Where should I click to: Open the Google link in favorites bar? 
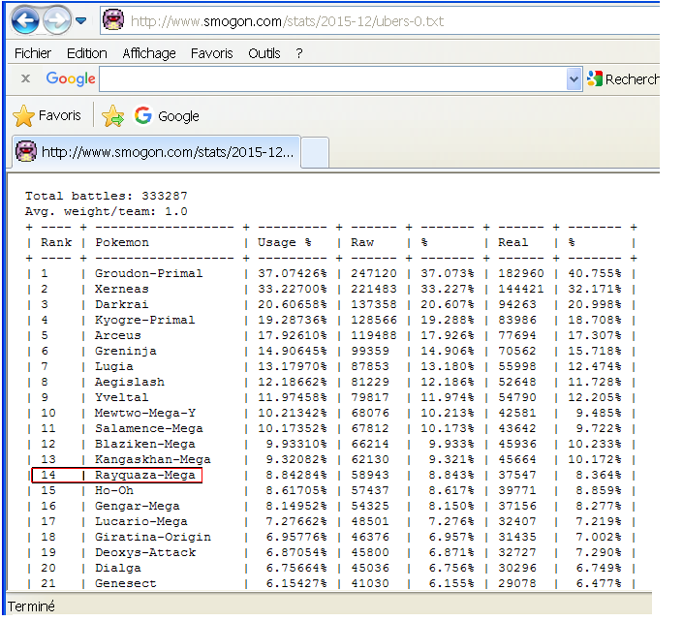(x=167, y=116)
